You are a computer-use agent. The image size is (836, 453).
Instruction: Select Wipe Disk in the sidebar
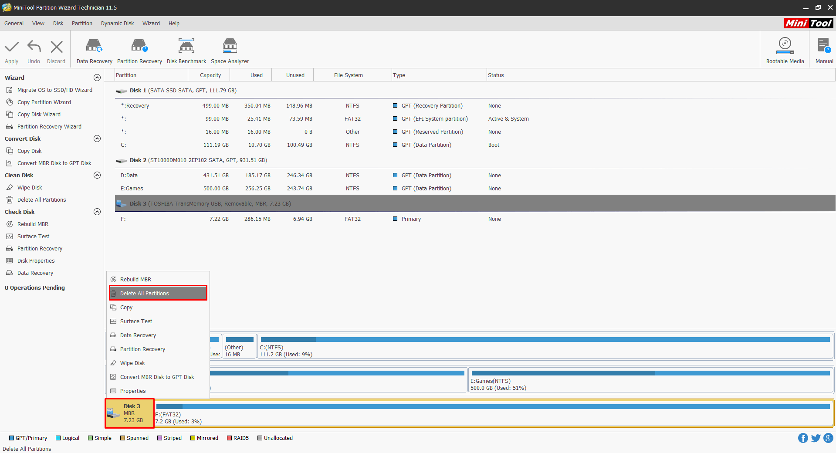coord(30,188)
